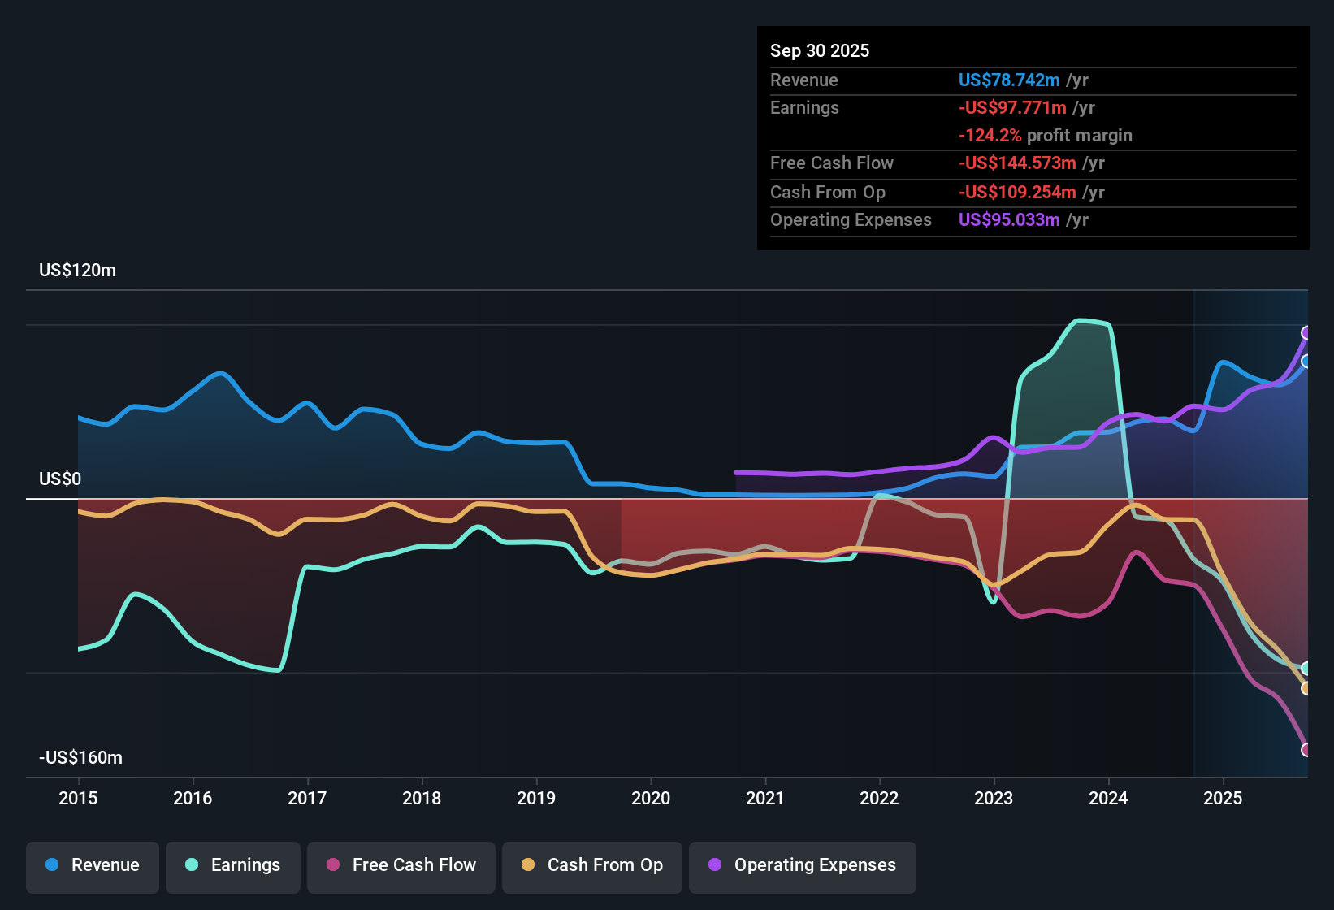Click the purple Operating Expenses legend dot
Viewport: 1334px width, 910px height.
coord(715,865)
